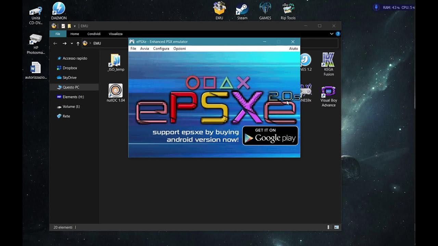438x246 pixels.
Task: Switch to the Visualizza ribbon tab
Action: coord(115,34)
